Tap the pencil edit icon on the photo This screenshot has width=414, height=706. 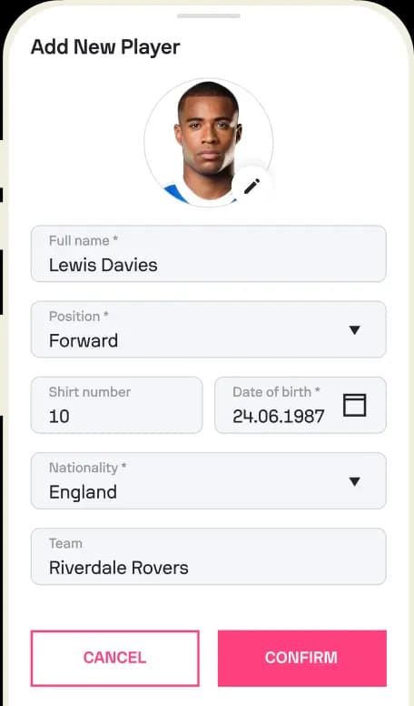click(x=251, y=186)
